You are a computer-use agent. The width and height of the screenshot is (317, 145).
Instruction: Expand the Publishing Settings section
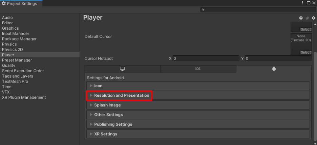[198, 124]
